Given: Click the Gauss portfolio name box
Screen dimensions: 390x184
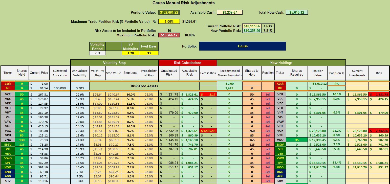Looking at the screenshot, I should [243, 46].
